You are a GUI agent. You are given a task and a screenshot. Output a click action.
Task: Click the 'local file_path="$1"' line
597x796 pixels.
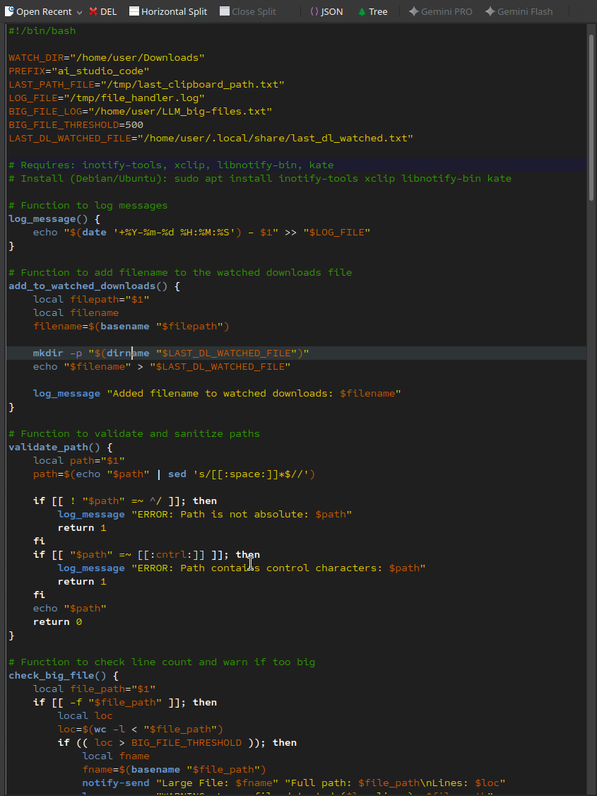coord(95,689)
